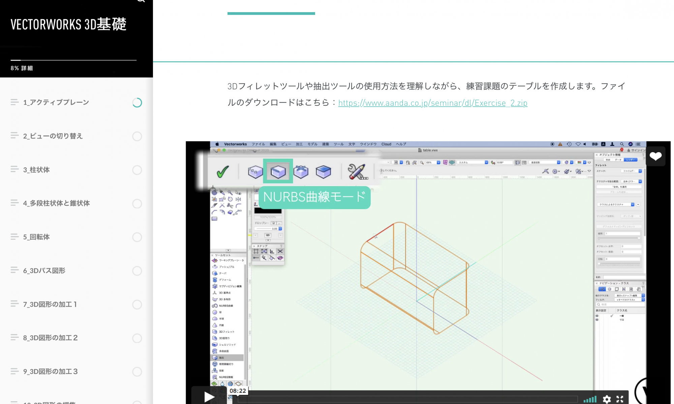Open lesson 3_柱状体
The image size is (674, 404).
(x=36, y=170)
